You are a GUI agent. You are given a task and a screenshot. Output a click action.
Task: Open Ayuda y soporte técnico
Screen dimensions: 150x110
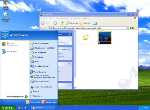click(x=41, y=87)
